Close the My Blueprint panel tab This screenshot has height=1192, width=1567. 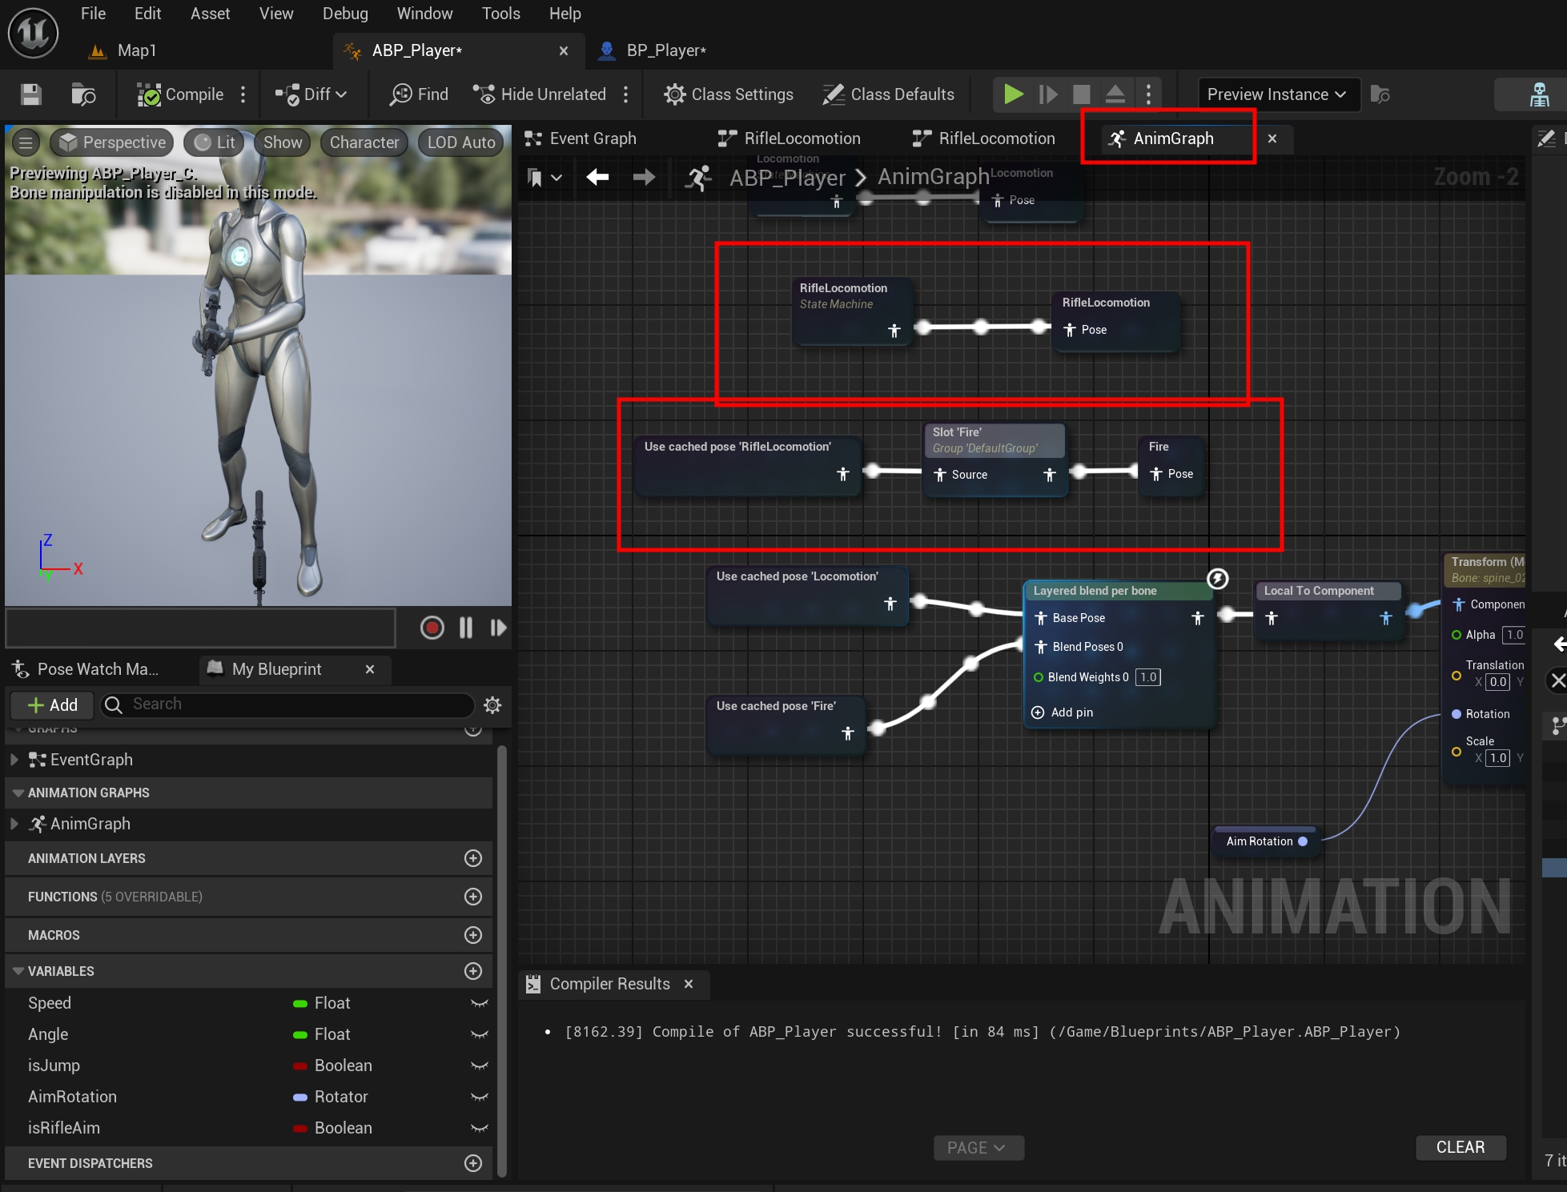click(369, 669)
